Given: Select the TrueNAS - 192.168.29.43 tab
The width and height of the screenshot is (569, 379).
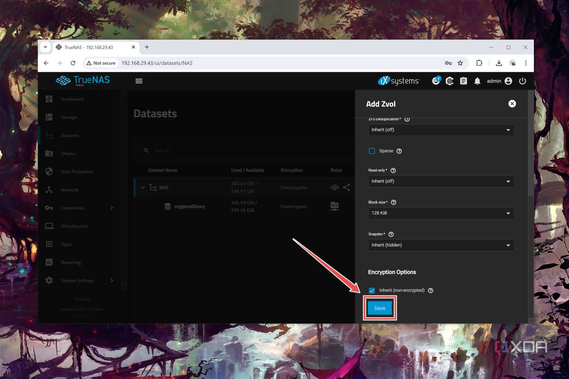Looking at the screenshot, I should (96, 47).
